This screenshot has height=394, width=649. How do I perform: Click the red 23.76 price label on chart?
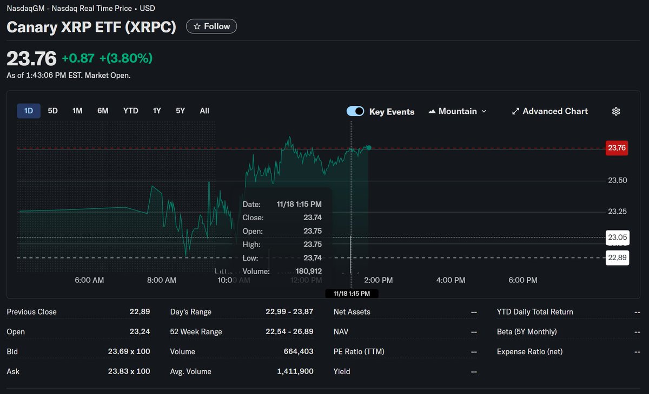pos(617,148)
